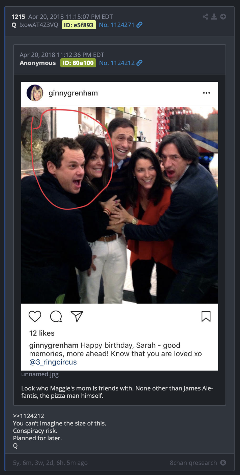Click link icon beside No. 1124212

(x=139, y=63)
